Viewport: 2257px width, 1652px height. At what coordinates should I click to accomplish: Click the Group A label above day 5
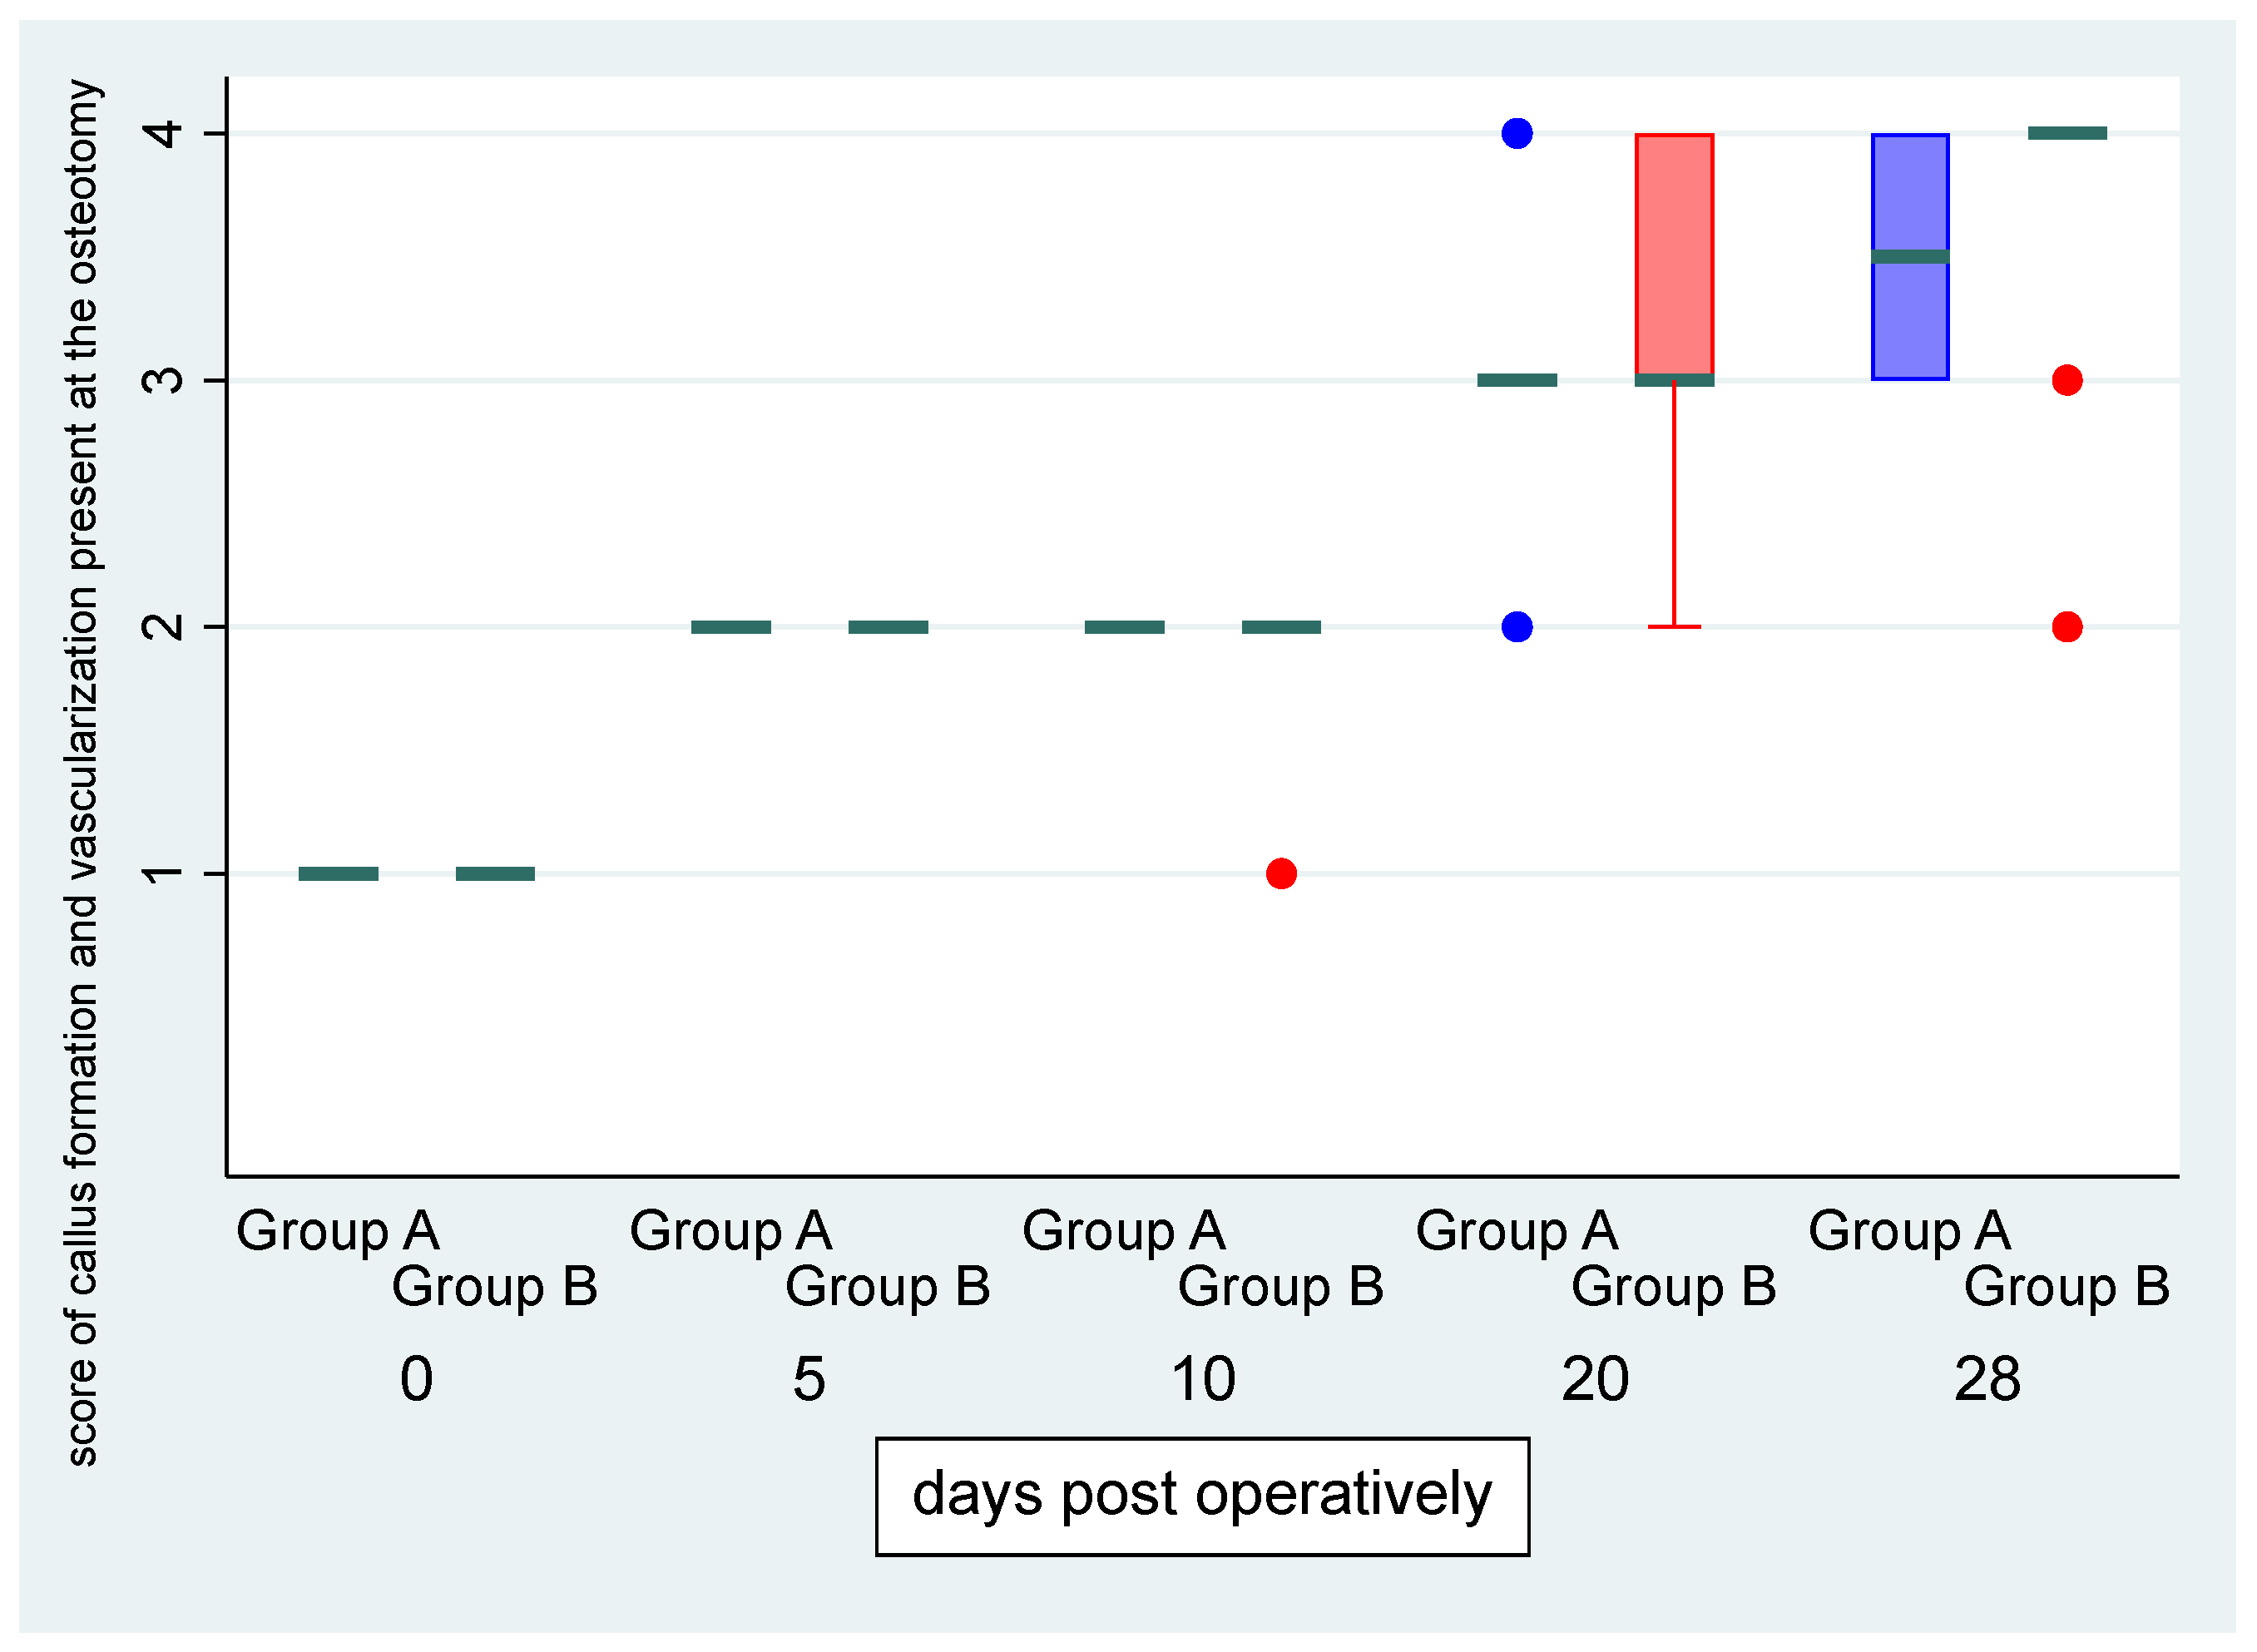click(x=730, y=1231)
